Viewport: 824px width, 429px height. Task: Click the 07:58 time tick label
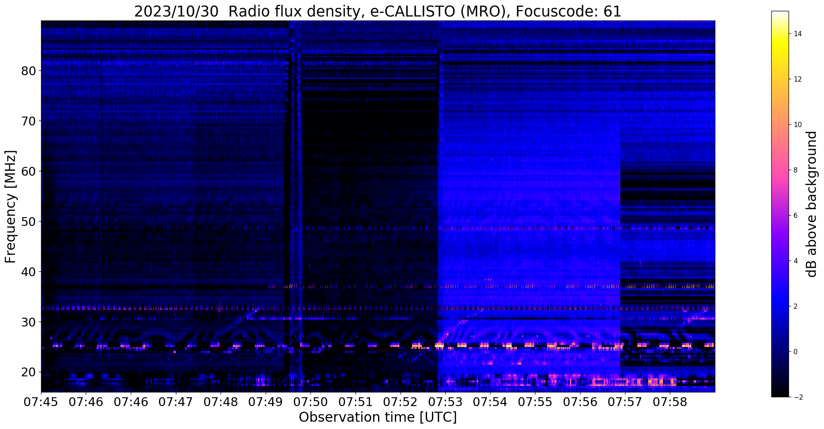(670, 402)
